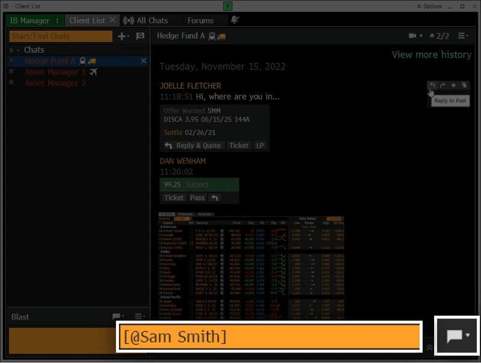
Task: Tick the Asset Manager 2 checkbox
Action: (11, 83)
